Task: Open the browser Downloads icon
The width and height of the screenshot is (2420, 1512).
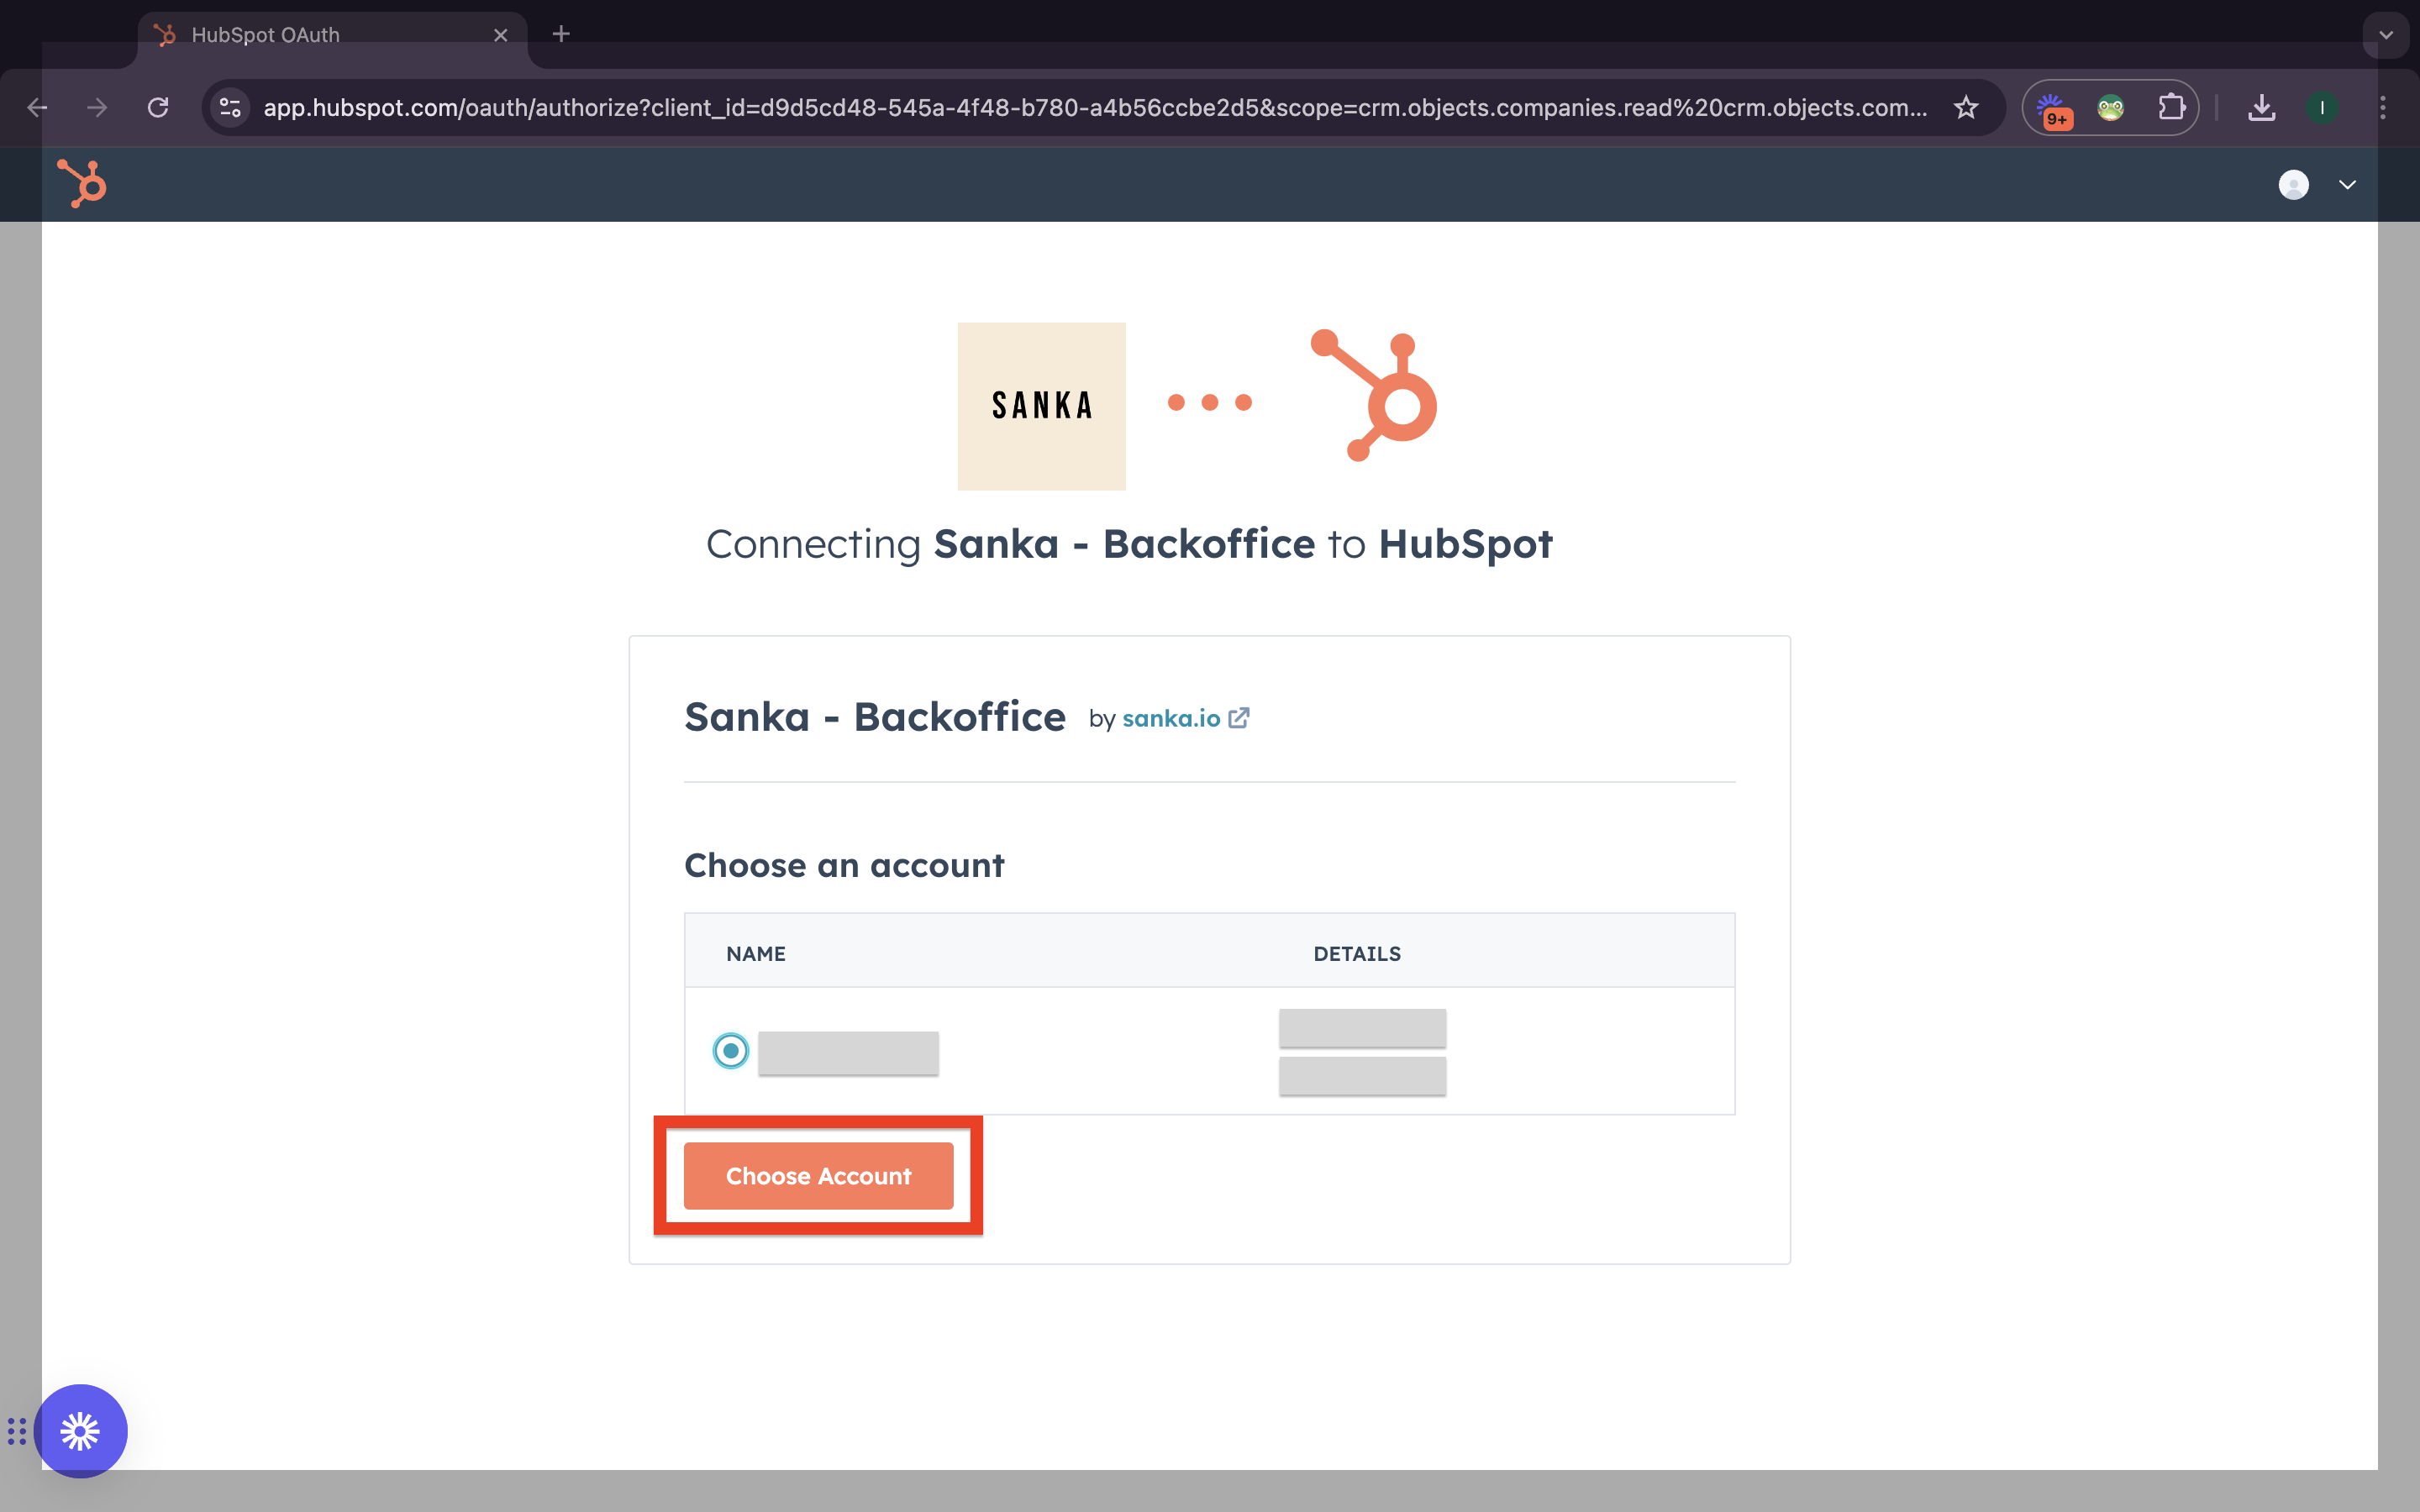Action: (2261, 107)
